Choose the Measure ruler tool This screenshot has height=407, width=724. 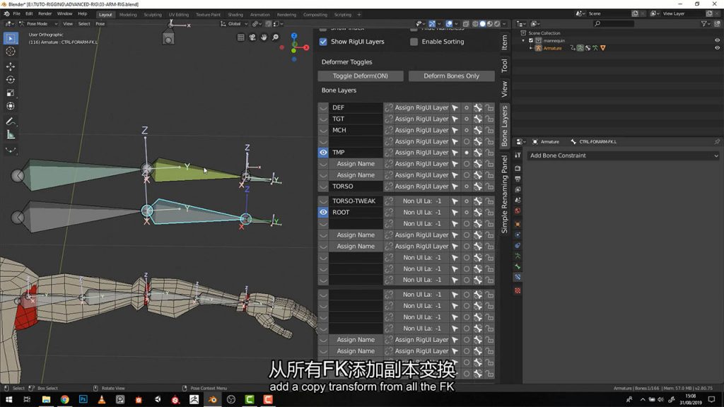(x=10, y=135)
